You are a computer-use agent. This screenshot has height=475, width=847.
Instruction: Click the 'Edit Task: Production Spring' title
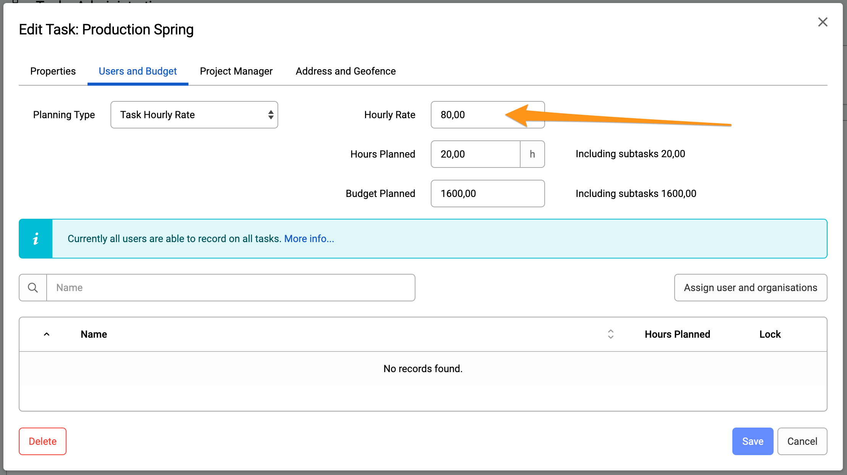[x=106, y=29]
